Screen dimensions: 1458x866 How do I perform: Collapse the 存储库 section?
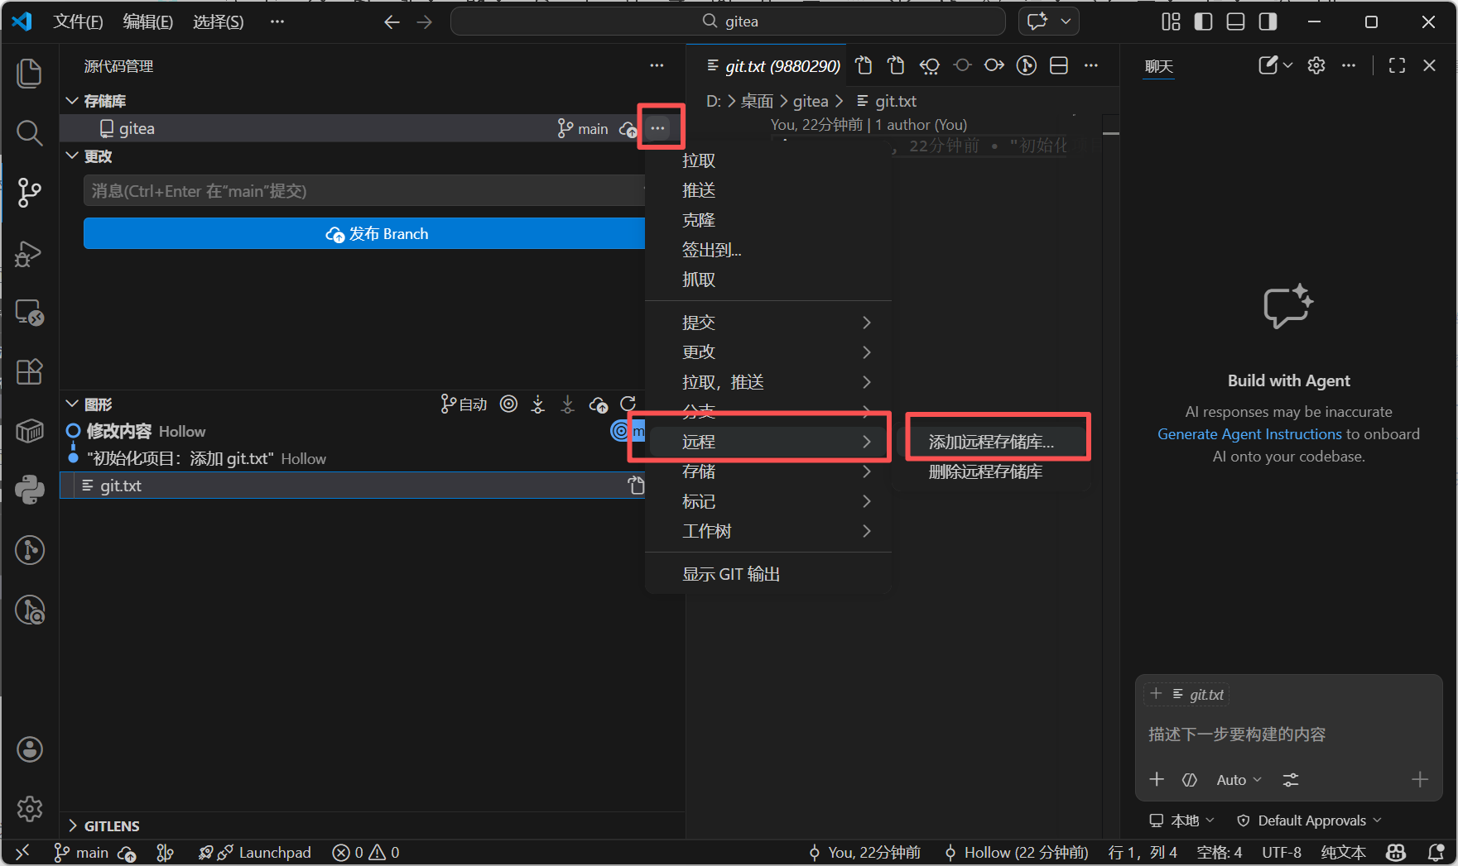(73, 101)
